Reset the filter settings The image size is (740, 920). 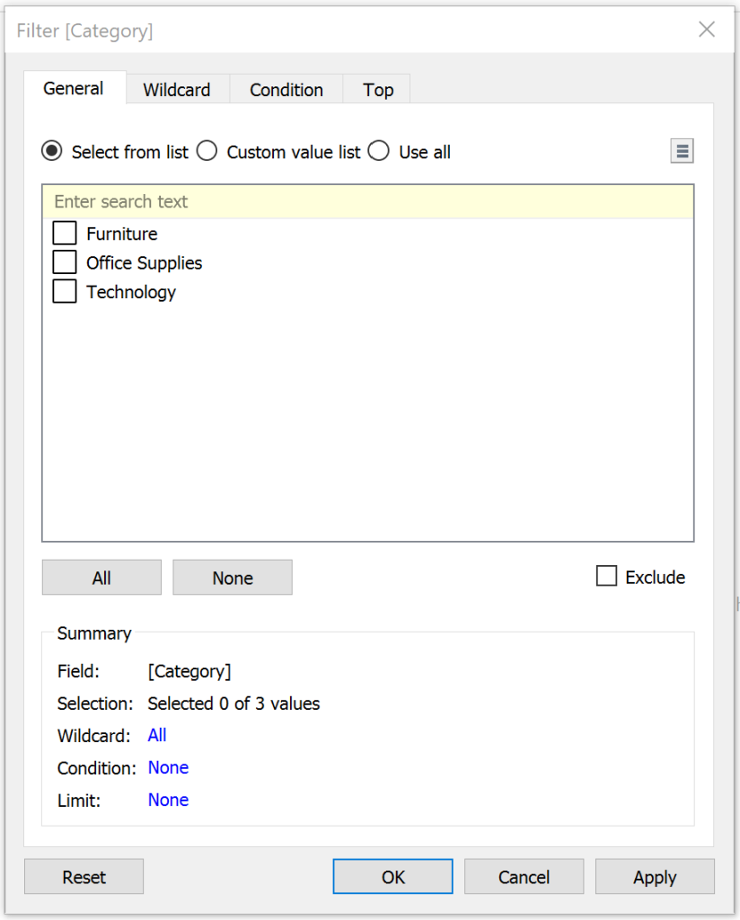click(84, 876)
